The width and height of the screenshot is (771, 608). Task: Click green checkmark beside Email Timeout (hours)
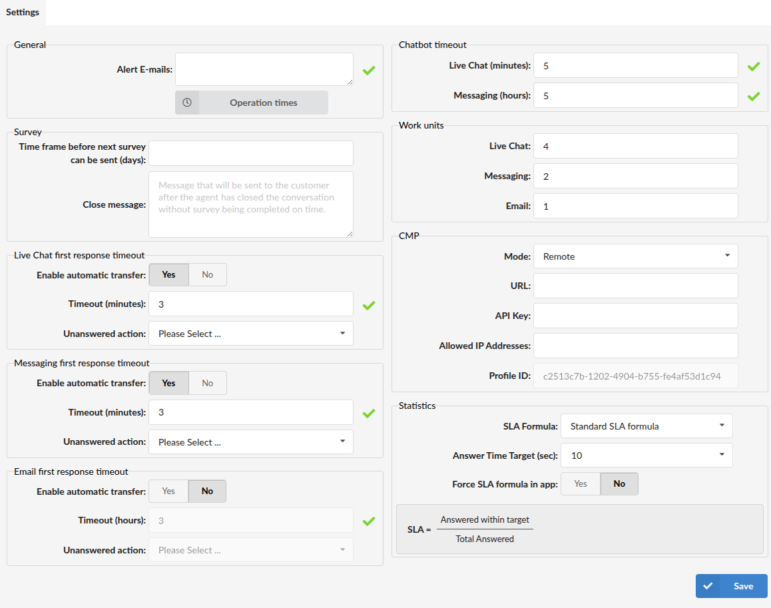[x=369, y=521]
